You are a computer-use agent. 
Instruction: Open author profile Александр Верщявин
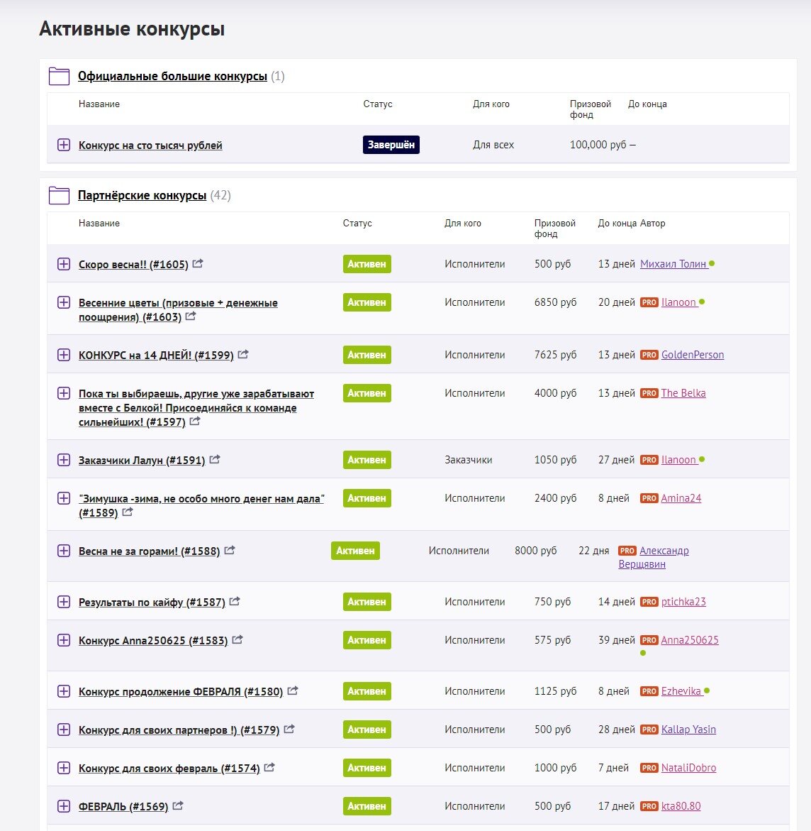tap(654, 557)
